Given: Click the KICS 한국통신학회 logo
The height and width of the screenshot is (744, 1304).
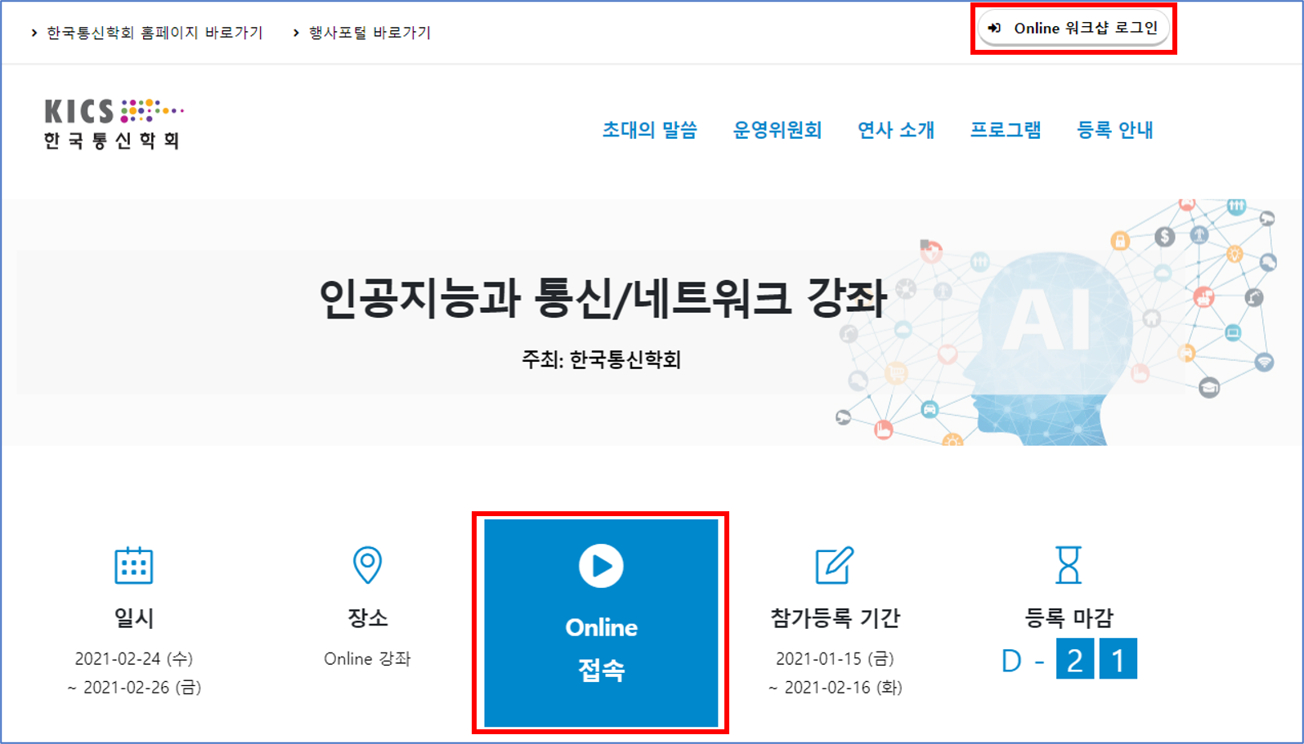Looking at the screenshot, I should (x=113, y=123).
